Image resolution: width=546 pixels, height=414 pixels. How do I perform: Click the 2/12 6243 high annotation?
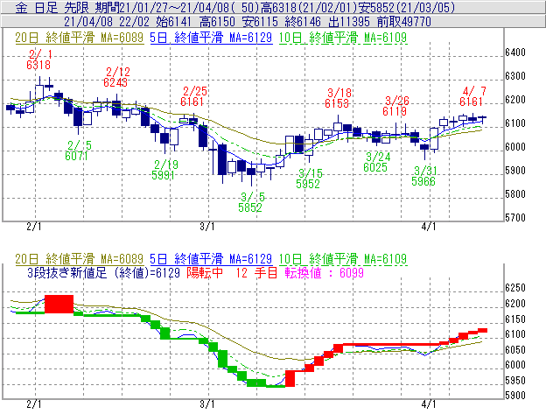[116, 77]
